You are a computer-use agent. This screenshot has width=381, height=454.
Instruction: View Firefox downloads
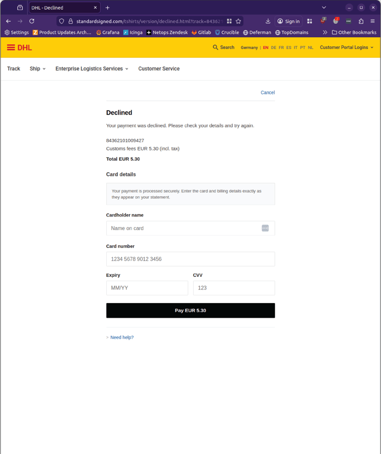pyautogui.click(x=268, y=21)
